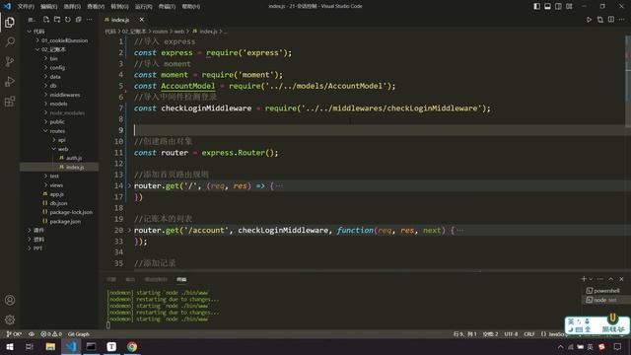Click the errors and warnings count in status bar
Screen dimensions: 631x355
pyautogui.click(x=51, y=334)
